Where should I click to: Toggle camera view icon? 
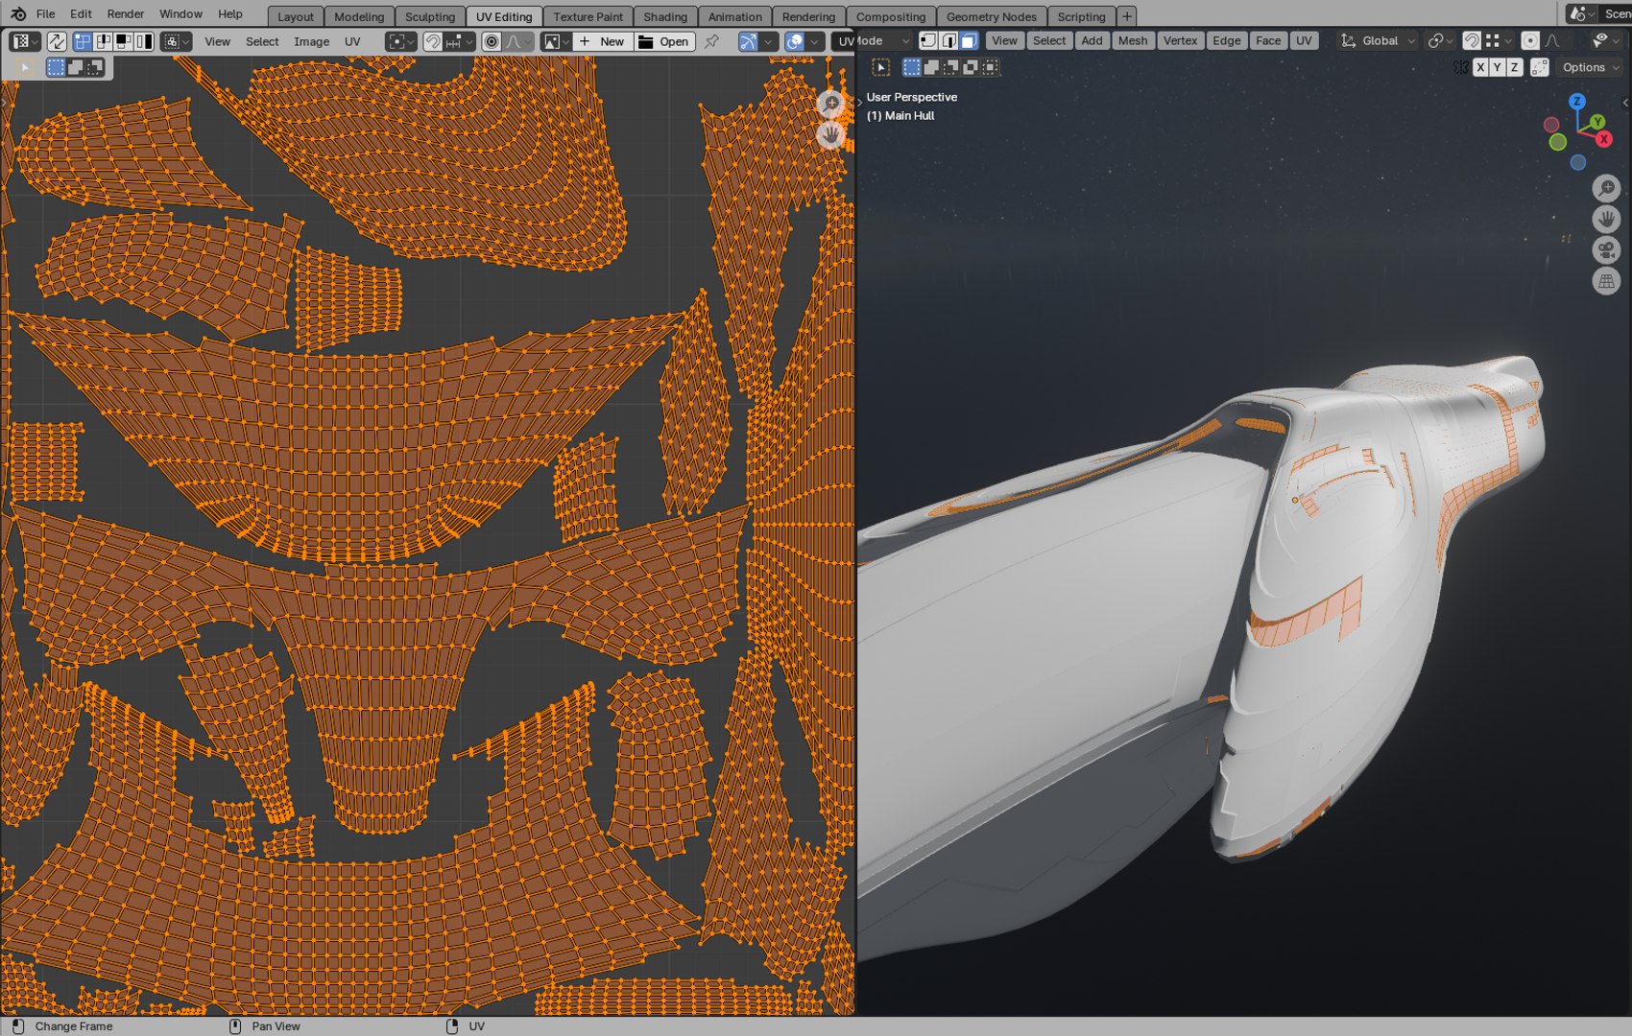[1606, 249]
